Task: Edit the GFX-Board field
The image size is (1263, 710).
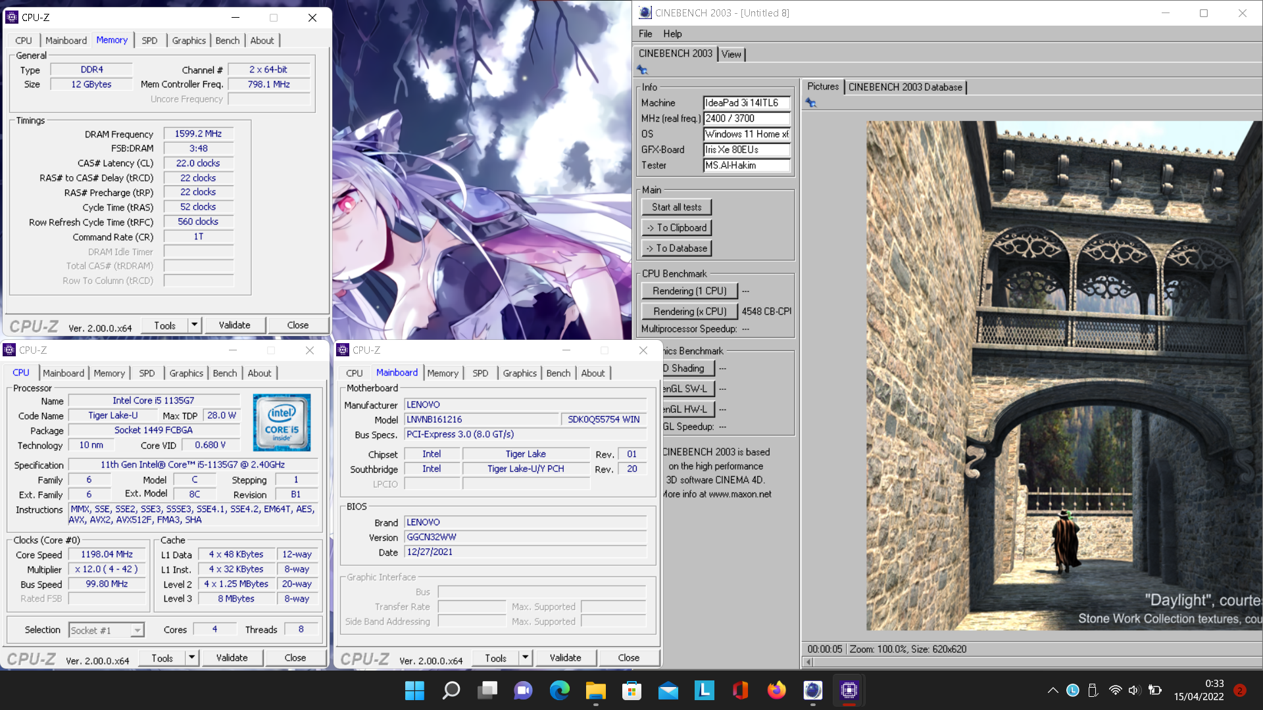Action: [x=747, y=150]
